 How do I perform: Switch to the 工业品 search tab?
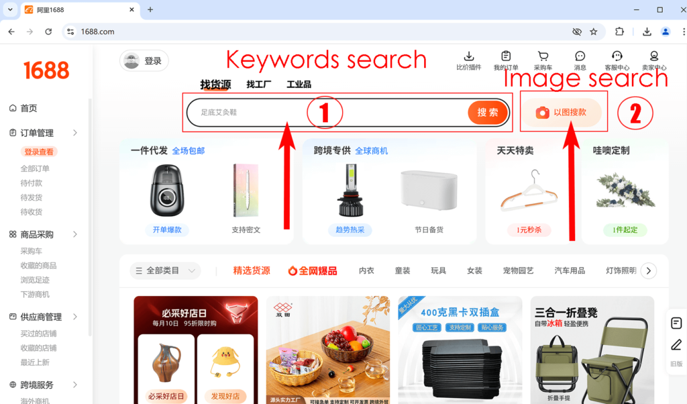point(299,85)
